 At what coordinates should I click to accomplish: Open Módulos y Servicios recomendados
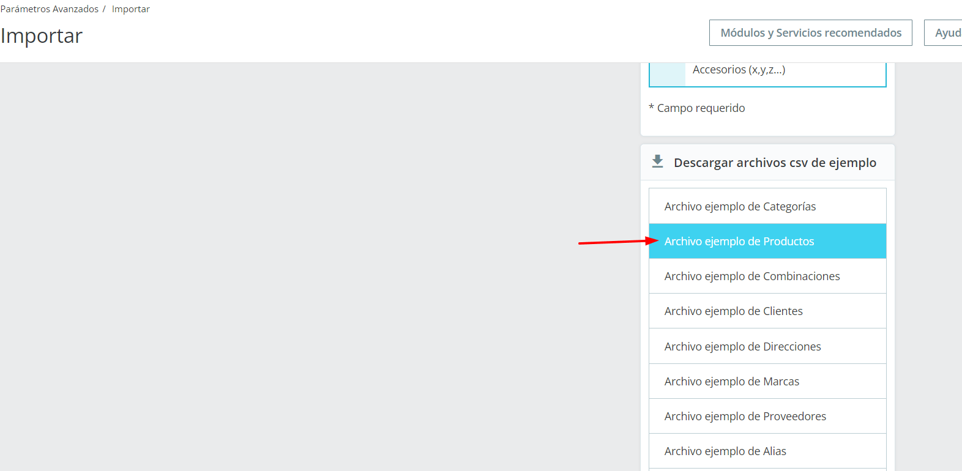point(811,32)
